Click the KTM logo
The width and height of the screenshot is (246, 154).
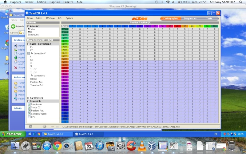coord(139,18)
